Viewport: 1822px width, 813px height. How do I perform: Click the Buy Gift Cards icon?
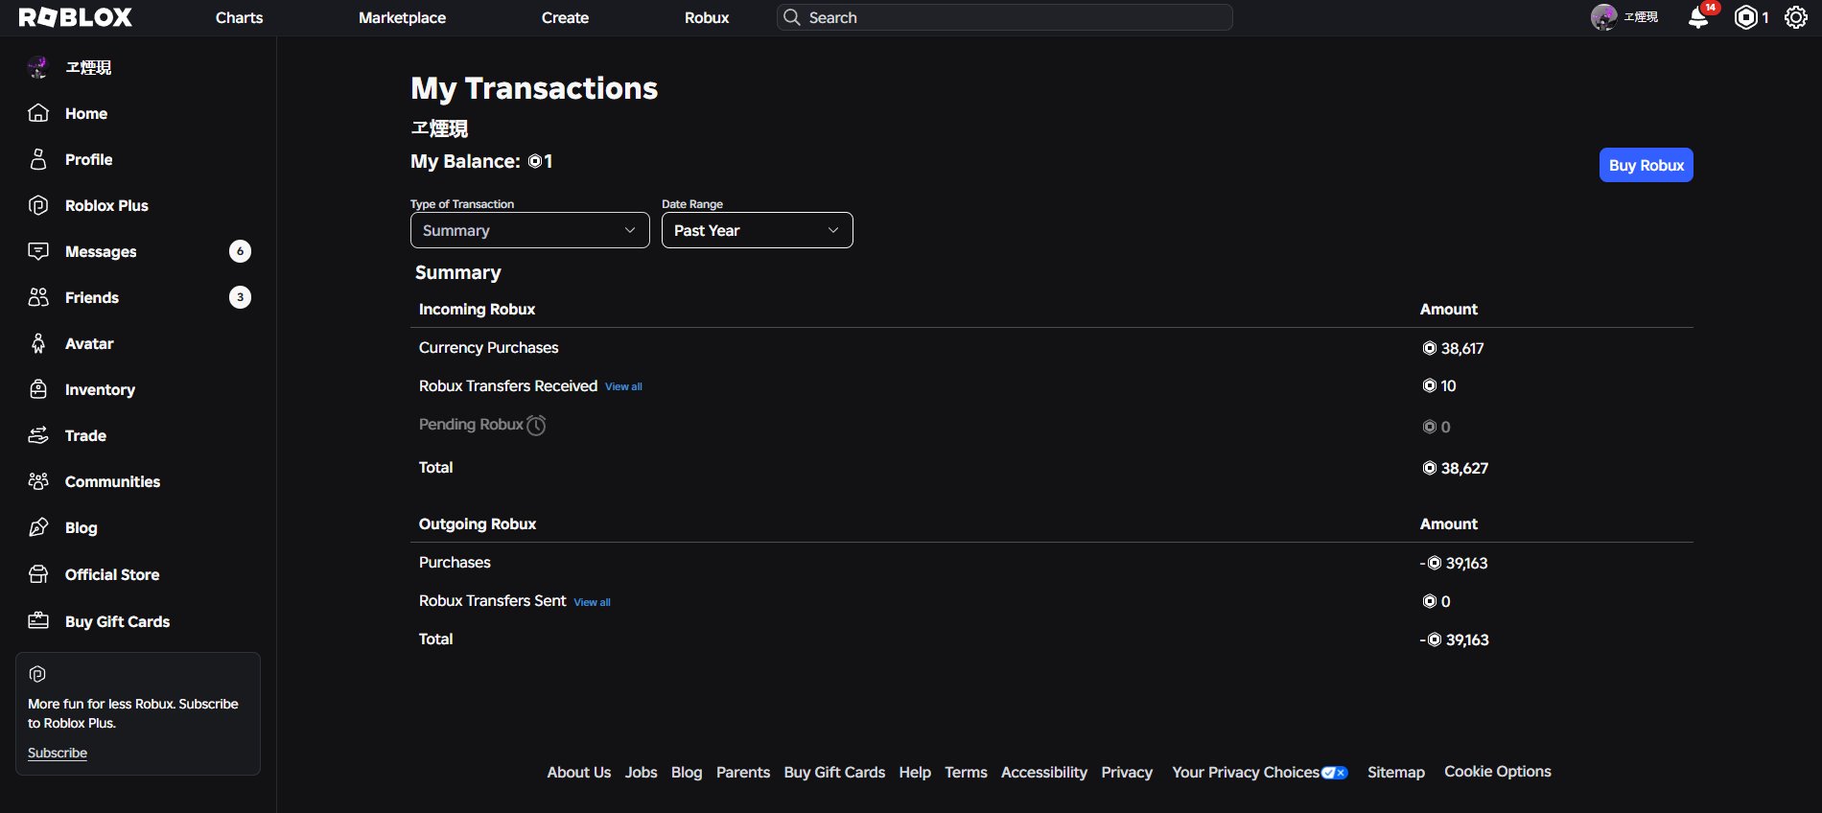click(x=38, y=621)
